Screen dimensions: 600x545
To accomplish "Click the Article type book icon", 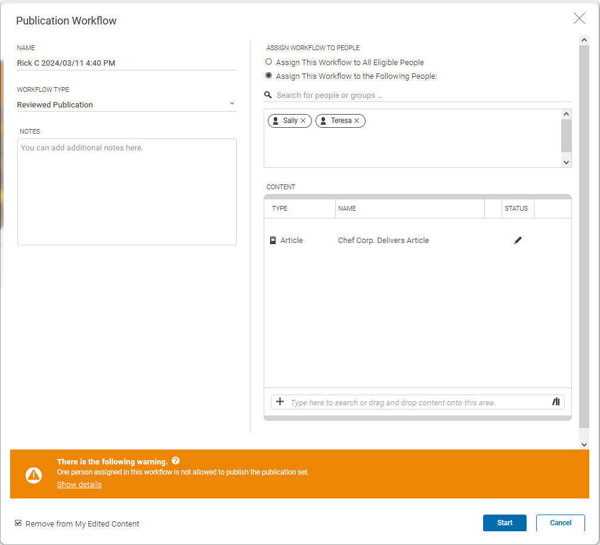I will point(273,241).
